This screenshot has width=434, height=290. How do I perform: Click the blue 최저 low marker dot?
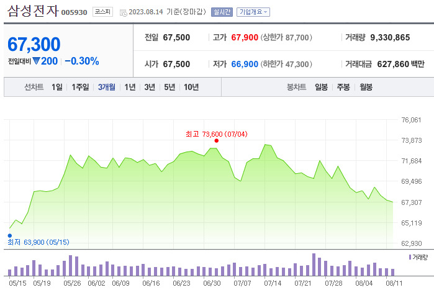click(x=10, y=235)
